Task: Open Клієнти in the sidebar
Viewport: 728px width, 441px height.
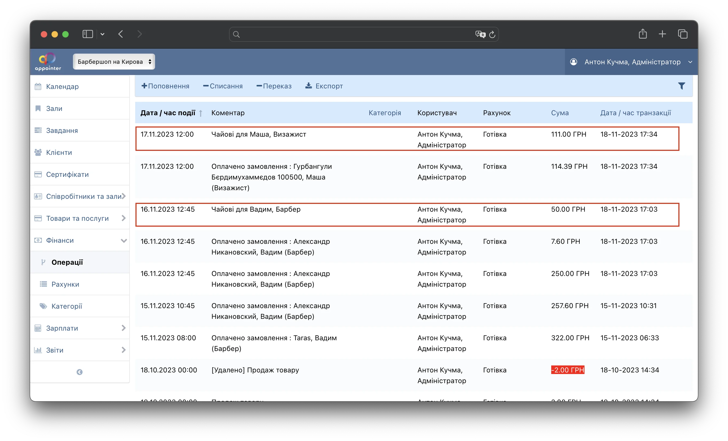Action: 59,152
